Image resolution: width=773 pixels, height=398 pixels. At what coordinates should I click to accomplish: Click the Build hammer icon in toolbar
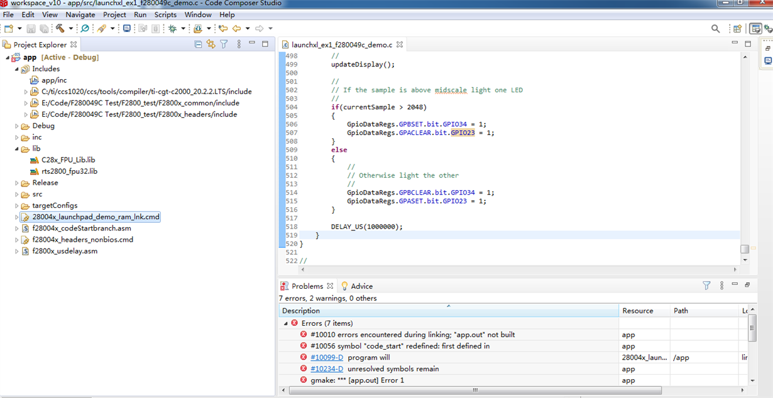coord(60,28)
